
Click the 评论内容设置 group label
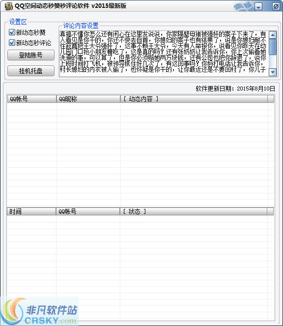coord(81,26)
